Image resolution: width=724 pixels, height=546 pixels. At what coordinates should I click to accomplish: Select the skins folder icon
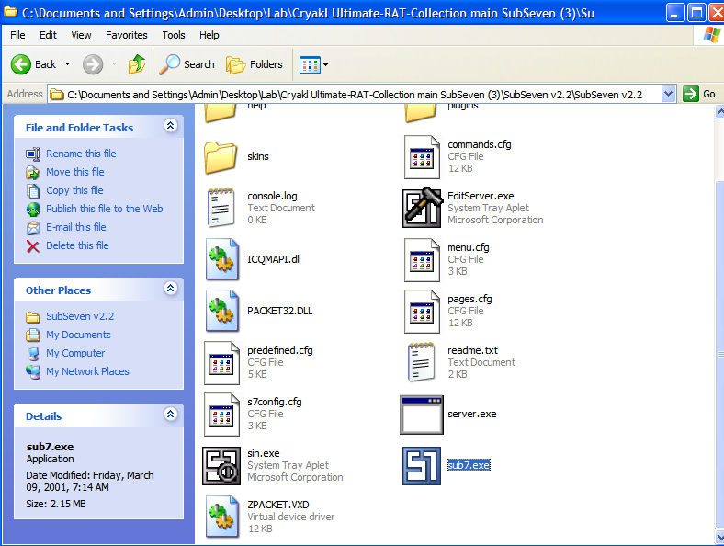tap(222, 157)
